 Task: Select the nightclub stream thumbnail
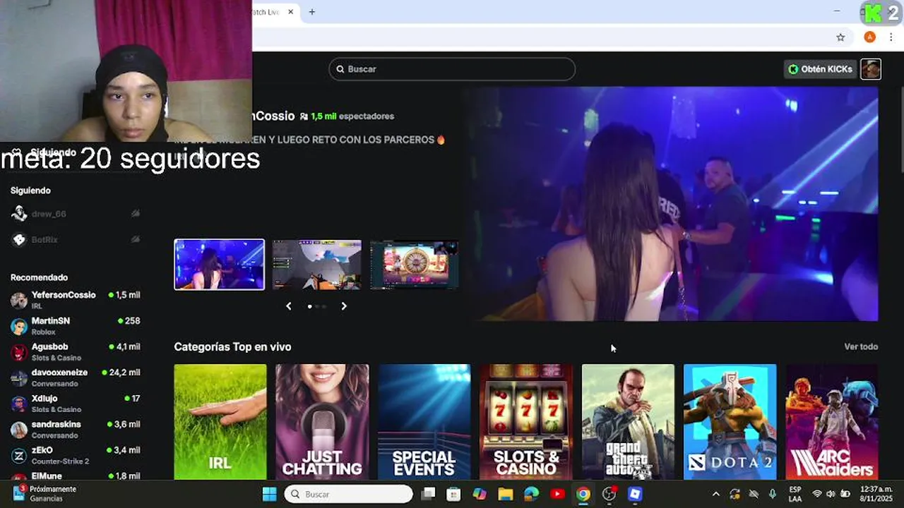tap(220, 265)
